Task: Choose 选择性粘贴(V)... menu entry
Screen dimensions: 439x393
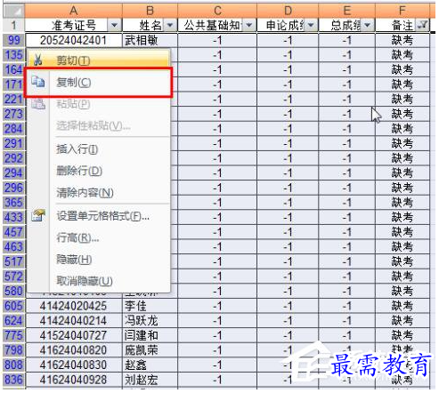Action: click(x=99, y=126)
